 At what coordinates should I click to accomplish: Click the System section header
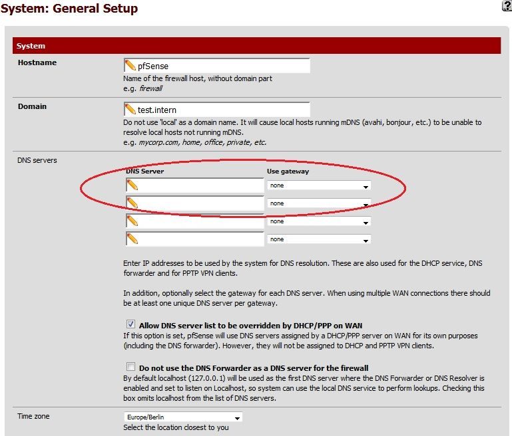[x=256, y=46]
